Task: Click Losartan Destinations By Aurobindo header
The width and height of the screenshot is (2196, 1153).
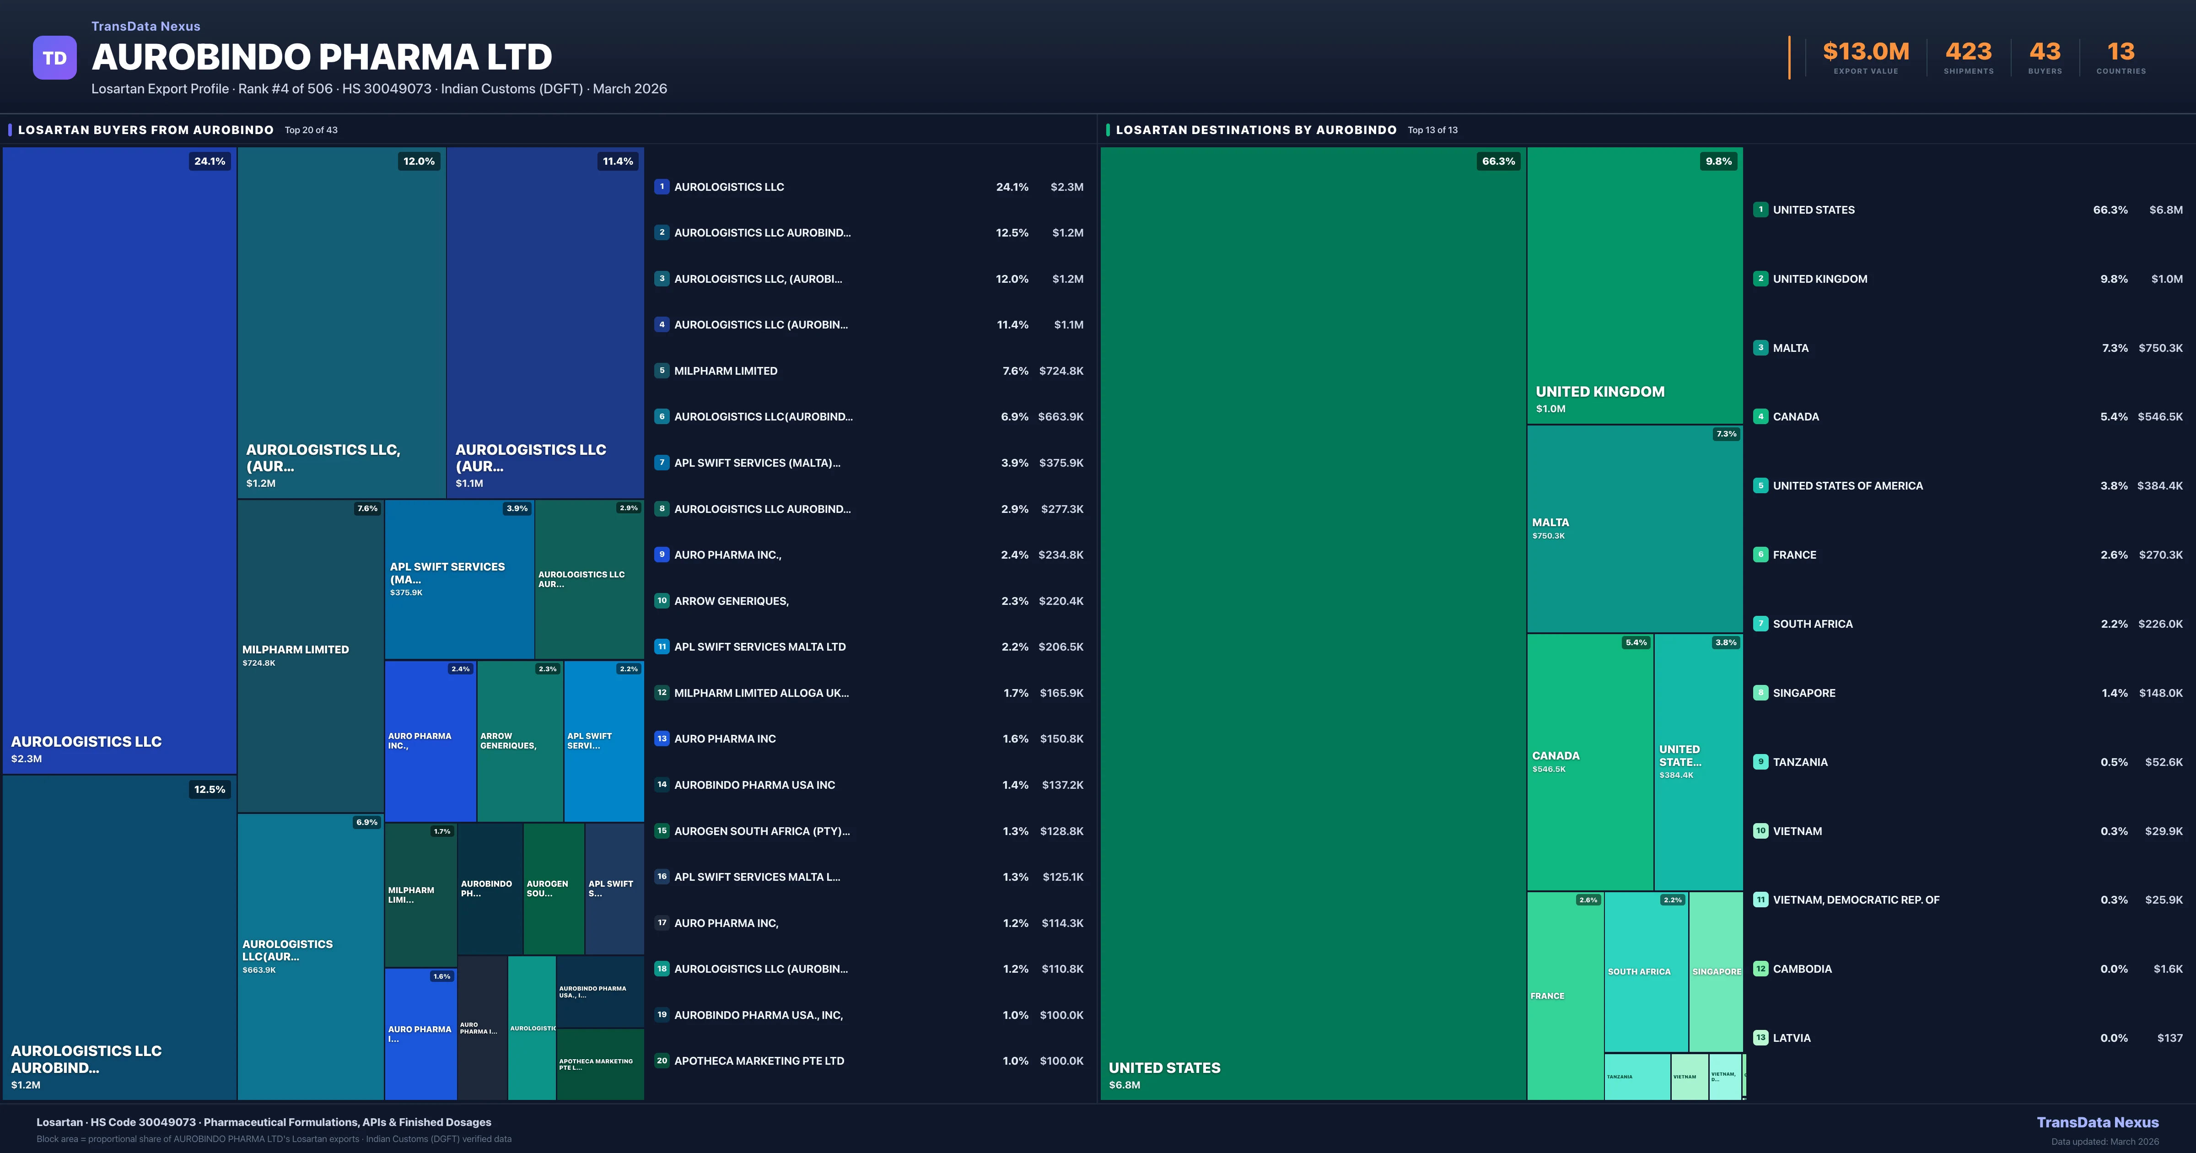Action: tap(1256, 129)
